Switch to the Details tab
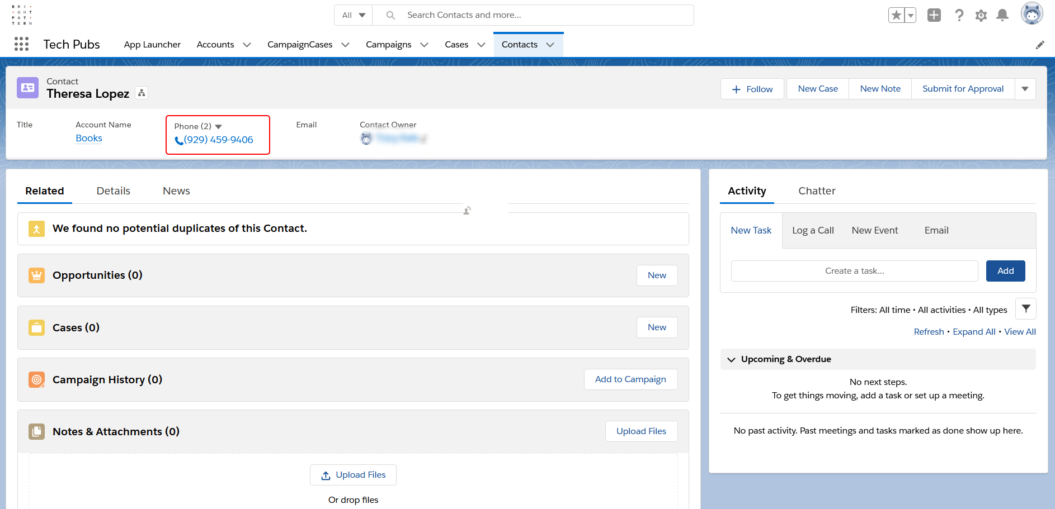This screenshot has height=509, width=1055. [x=114, y=191]
